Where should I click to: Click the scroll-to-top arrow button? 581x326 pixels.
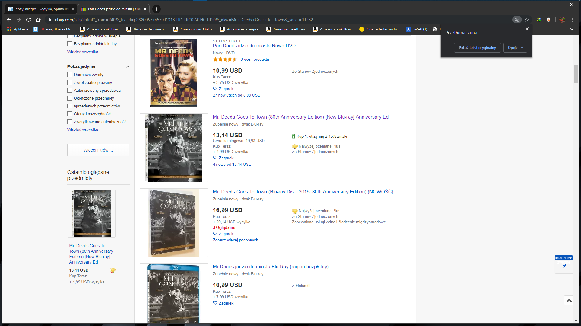pos(569,300)
